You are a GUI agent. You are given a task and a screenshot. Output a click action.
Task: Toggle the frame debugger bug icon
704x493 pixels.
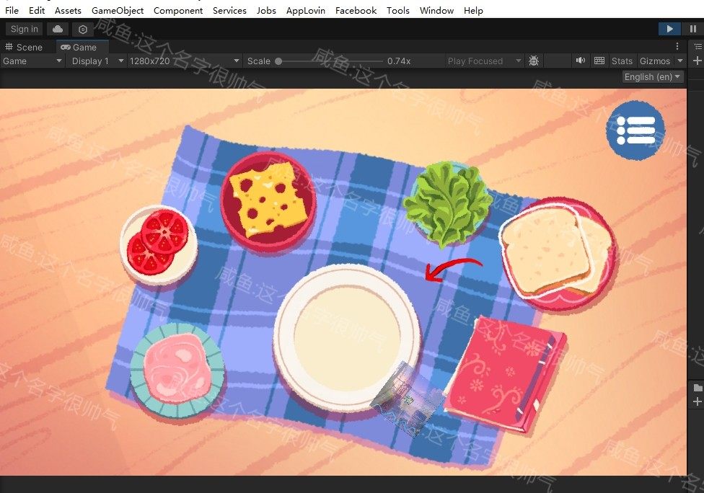pyautogui.click(x=534, y=61)
